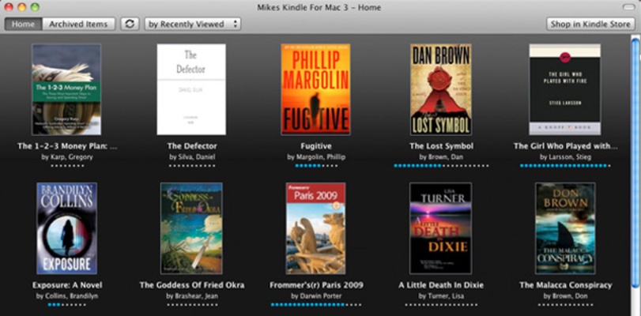Viewport: 641px width, 316px height.
Task: Open The Goddess Of Fried Okra cover
Action: coord(191,228)
